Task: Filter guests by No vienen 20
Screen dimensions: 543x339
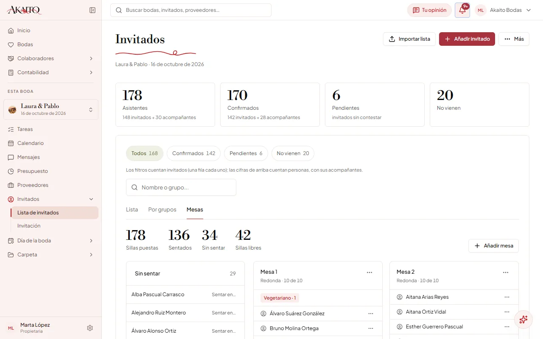Action: [293, 153]
